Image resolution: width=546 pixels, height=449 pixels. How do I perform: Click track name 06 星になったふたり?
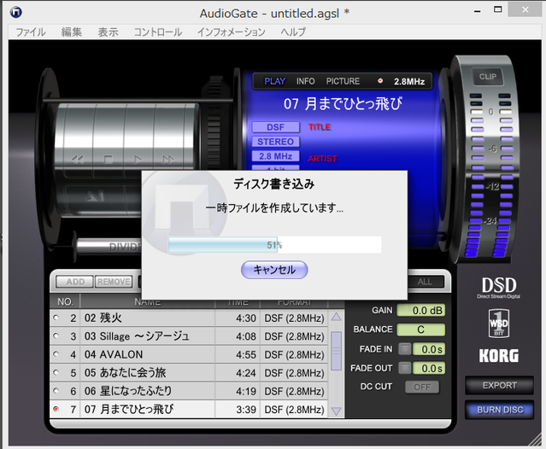[128, 391]
